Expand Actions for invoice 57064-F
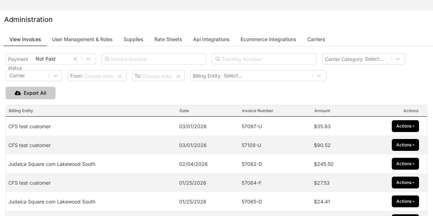 point(405,183)
